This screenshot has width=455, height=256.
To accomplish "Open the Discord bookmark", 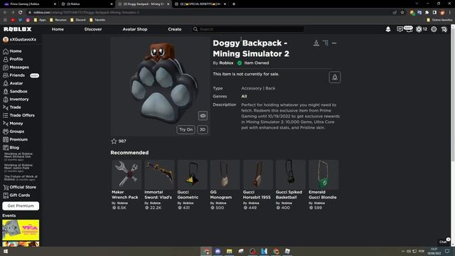I will point(78,20).
